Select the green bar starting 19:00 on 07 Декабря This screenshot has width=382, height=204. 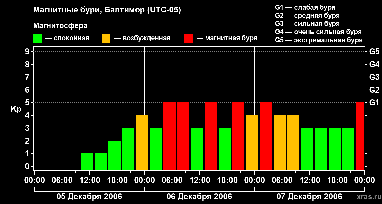[x=348, y=149]
